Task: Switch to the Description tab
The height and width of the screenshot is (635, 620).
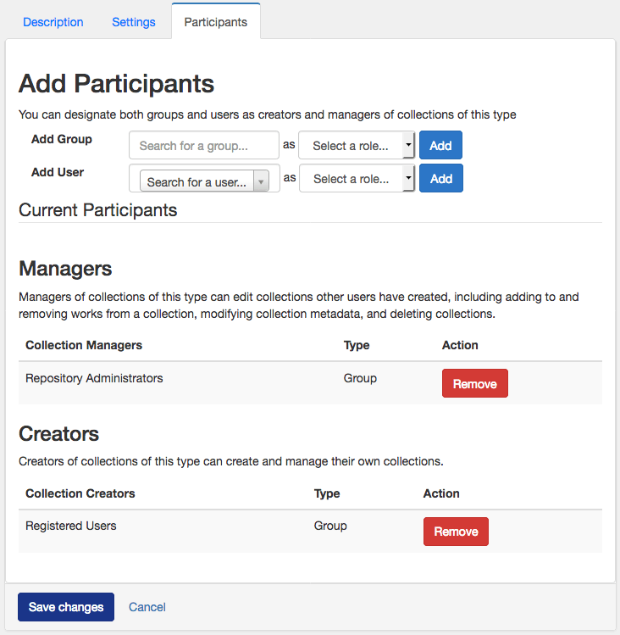Action: coord(53,22)
